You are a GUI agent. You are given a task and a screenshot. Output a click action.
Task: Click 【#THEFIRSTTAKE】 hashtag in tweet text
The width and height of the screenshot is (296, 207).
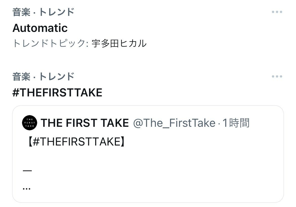76,142
